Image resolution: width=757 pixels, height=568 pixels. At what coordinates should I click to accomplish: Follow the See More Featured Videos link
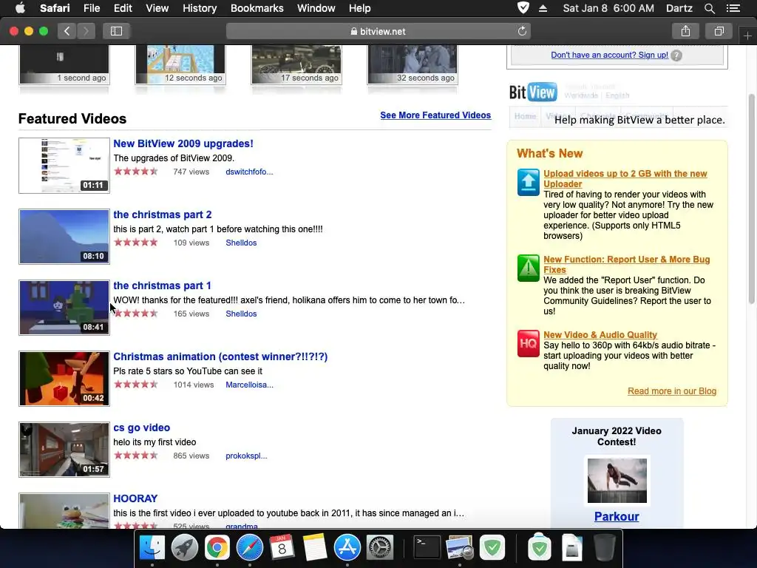(435, 115)
